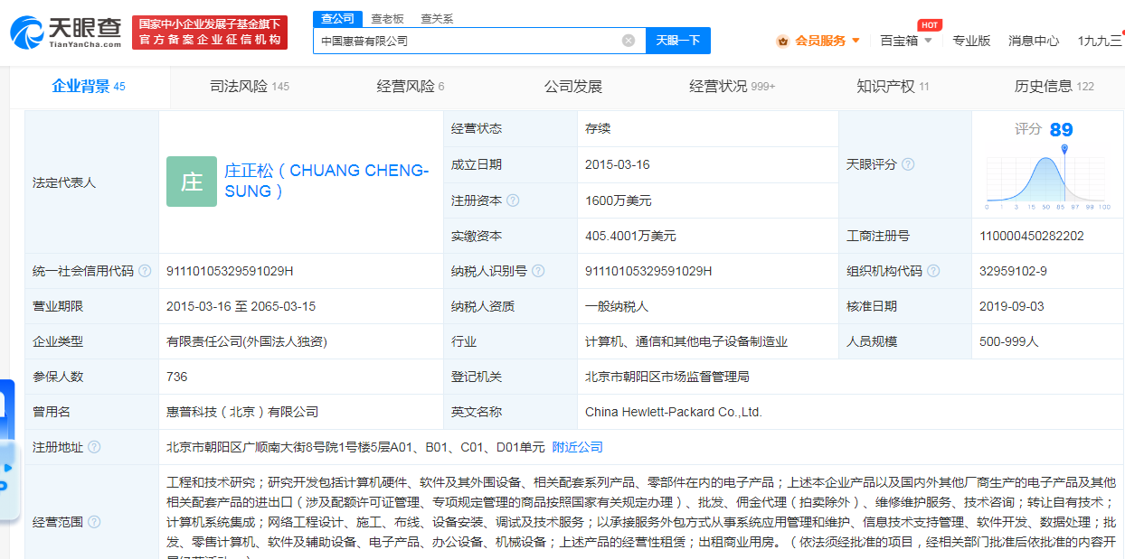The width and height of the screenshot is (1125, 559).
Task: Select the business term 2015-03-16 至 2065-03-15
Action: [x=241, y=306]
